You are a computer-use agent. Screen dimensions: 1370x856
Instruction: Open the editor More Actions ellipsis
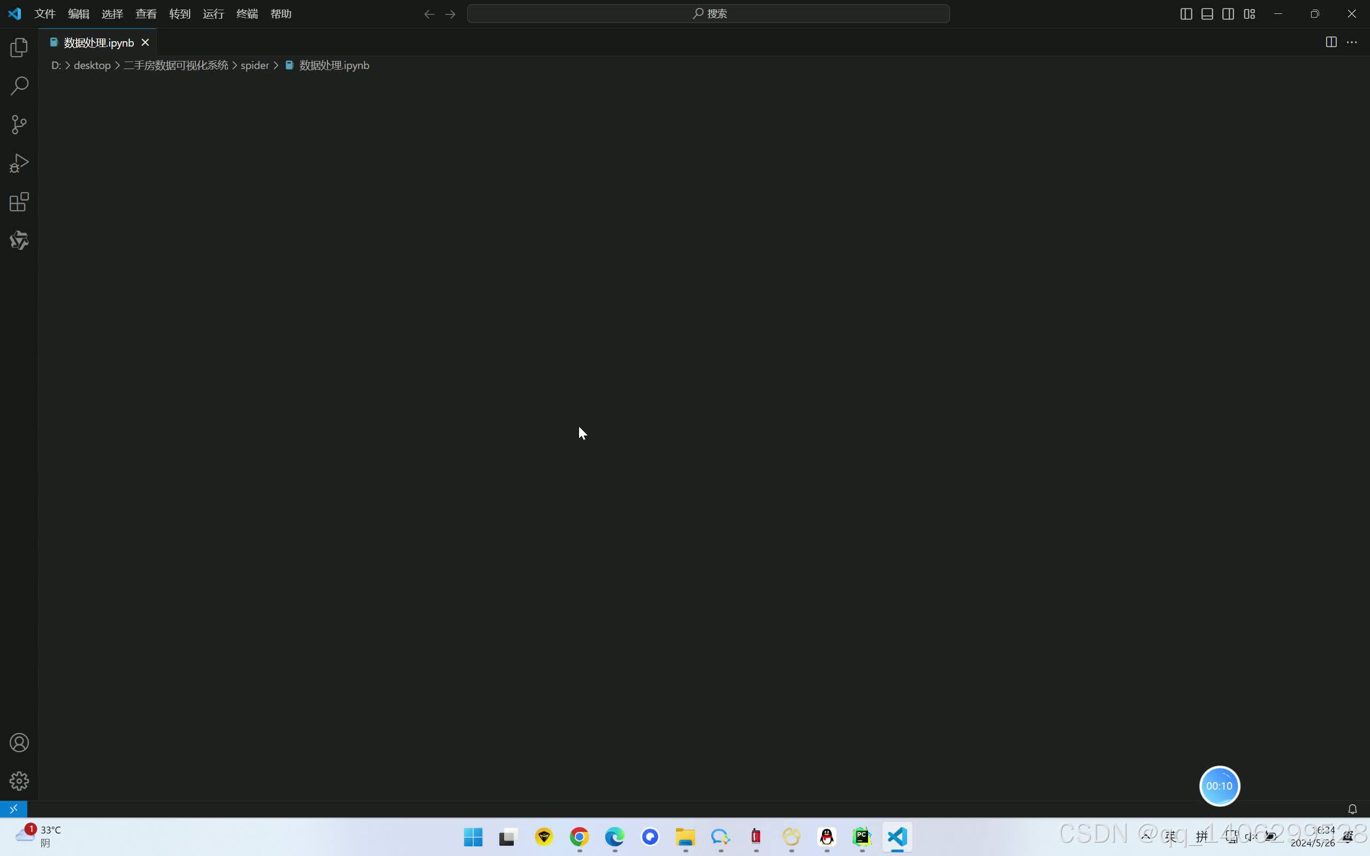click(x=1352, y=42)
